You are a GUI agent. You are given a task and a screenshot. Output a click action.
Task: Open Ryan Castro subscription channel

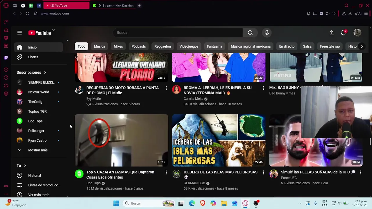pyautogui.click(x=38, y=140)
